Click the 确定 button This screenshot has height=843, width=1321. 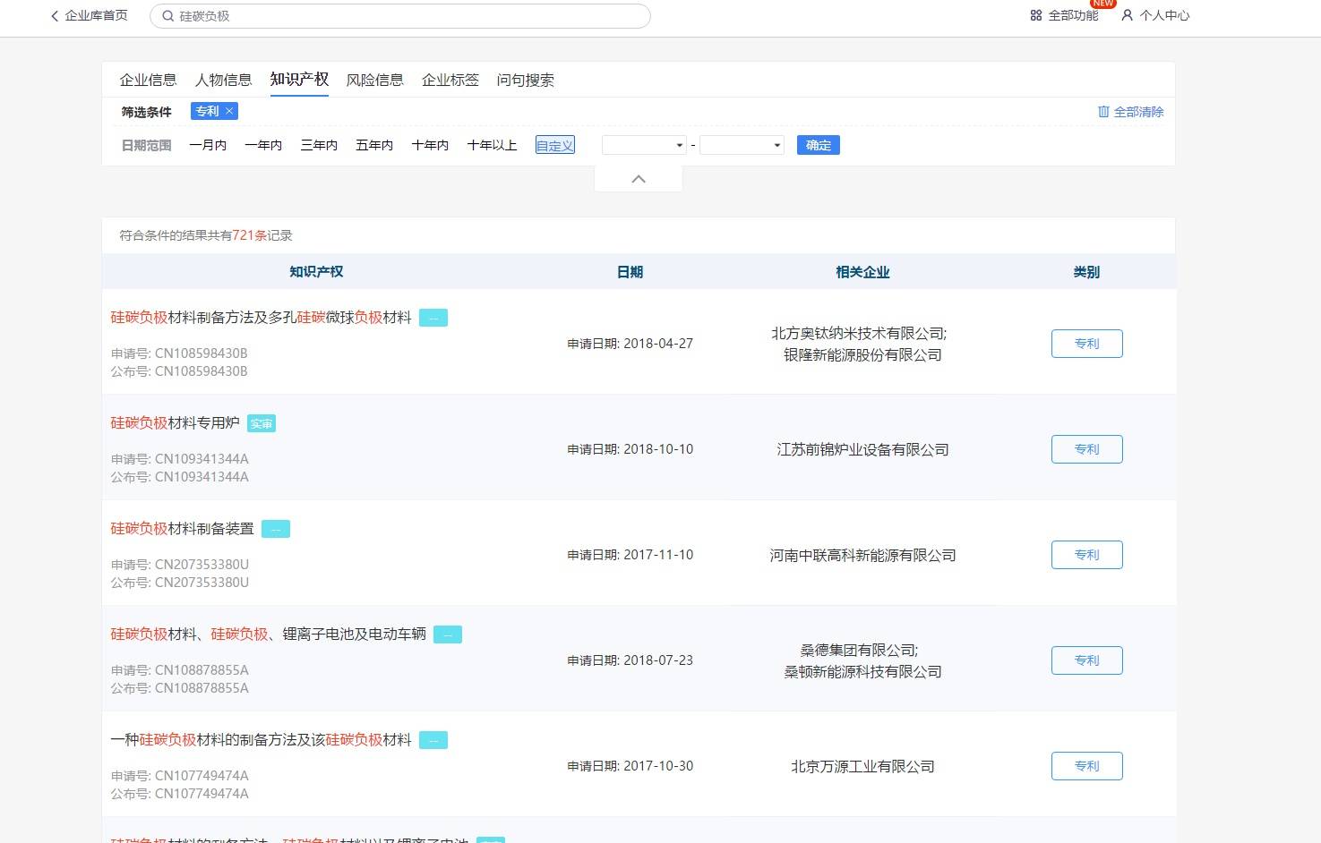tap(819, 145)
